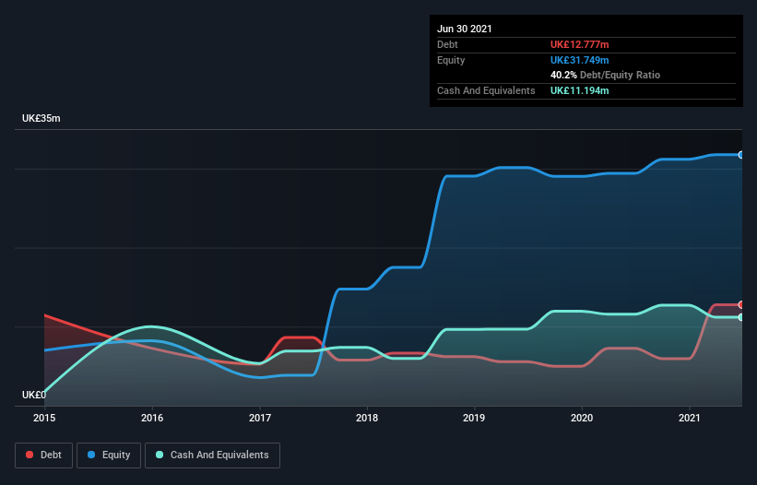Click the Debt label in the tooltip
The width and height of the screenshot is (757, 485).
447,44
